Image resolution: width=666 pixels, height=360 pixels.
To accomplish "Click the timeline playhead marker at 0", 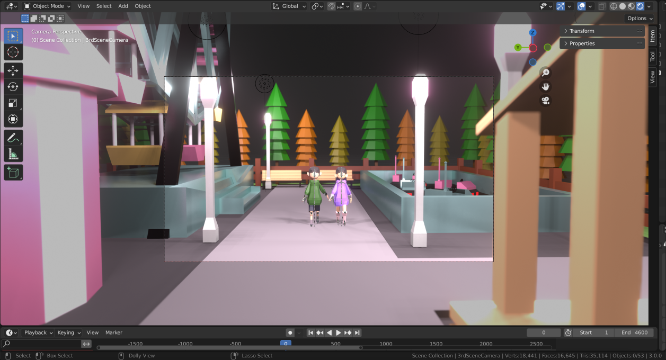I will (286, 344).
